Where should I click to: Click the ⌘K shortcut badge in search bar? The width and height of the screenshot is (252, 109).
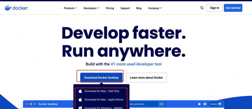pos(161,104)
